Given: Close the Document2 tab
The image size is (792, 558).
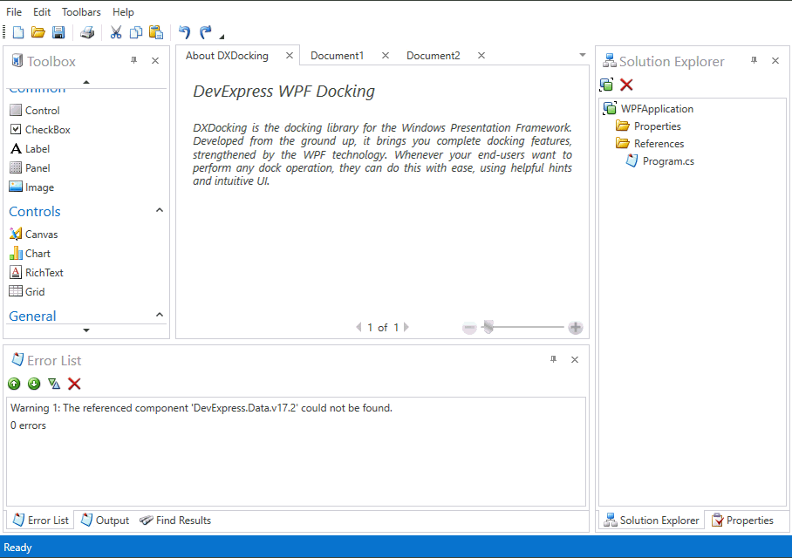Looking at the screenshot, I should pos(481,56).
